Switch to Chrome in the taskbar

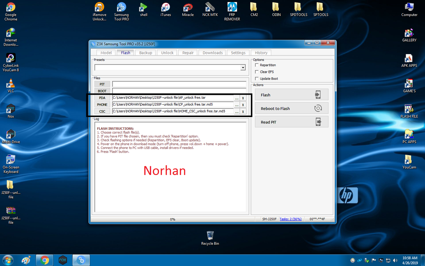[45, 260]
